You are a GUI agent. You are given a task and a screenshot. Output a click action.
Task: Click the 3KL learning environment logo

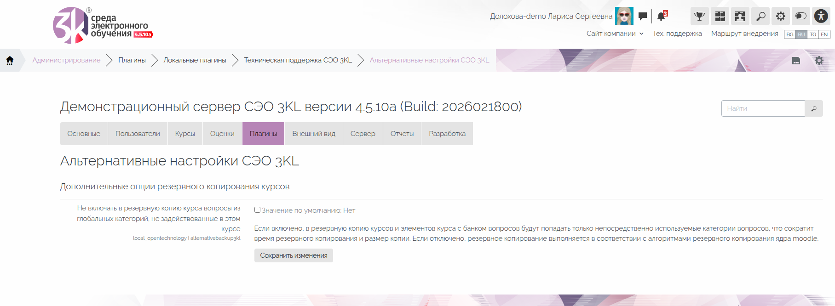point(103,25)
